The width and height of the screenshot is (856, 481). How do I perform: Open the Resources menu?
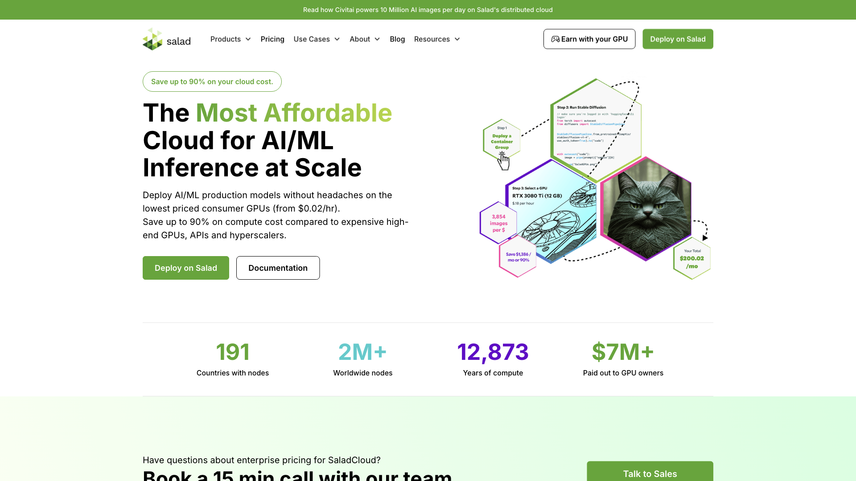pos(437,39)
